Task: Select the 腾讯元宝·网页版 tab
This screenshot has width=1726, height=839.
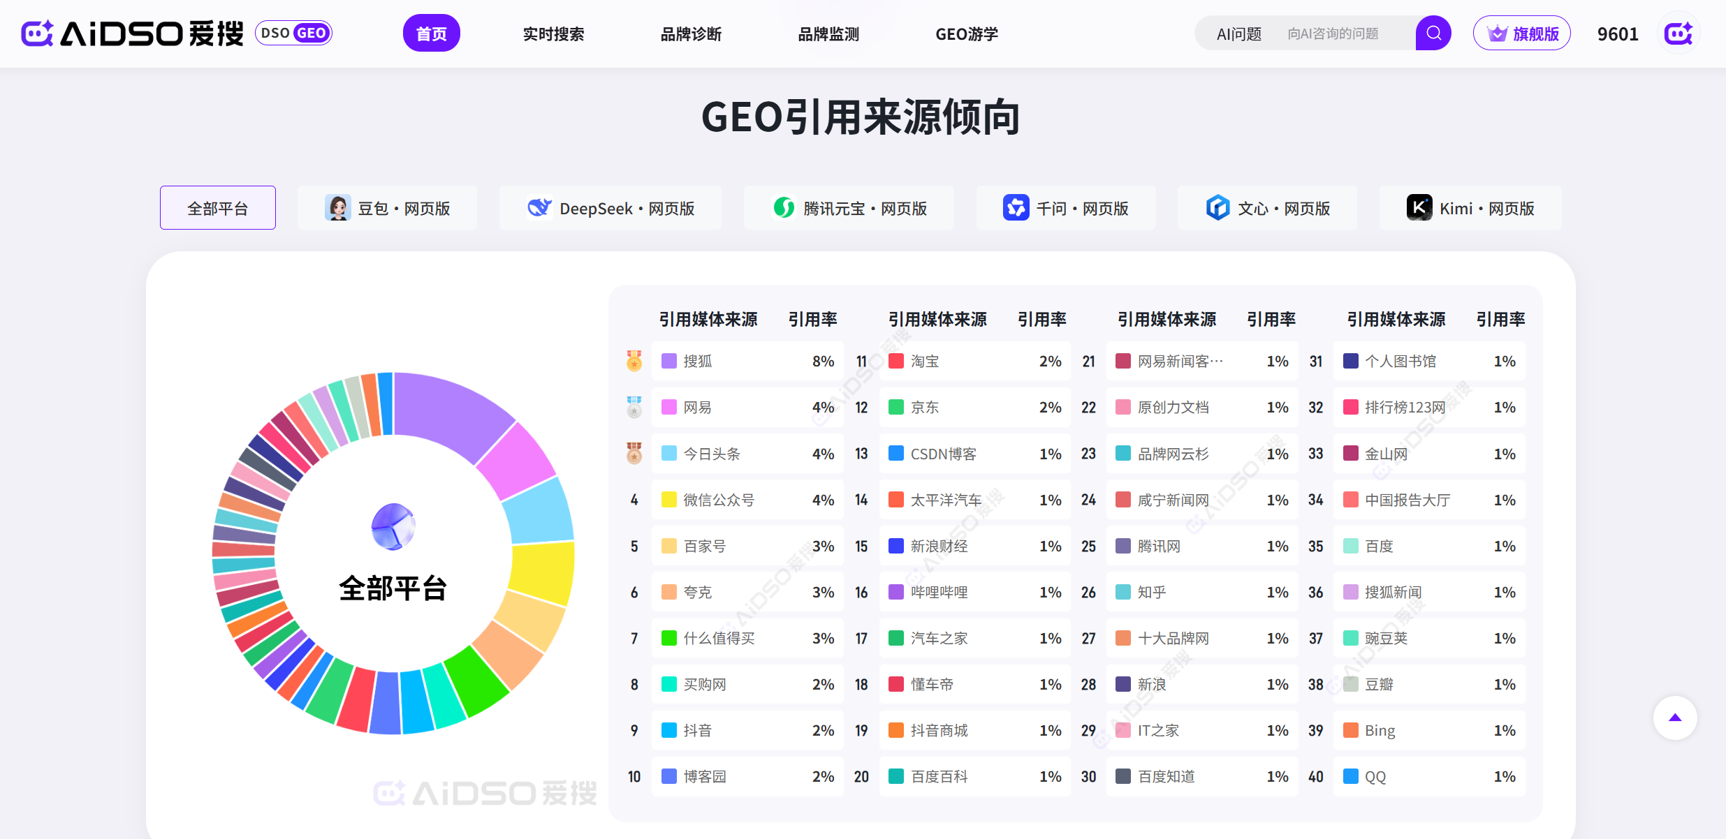Action: pos(849,208)
